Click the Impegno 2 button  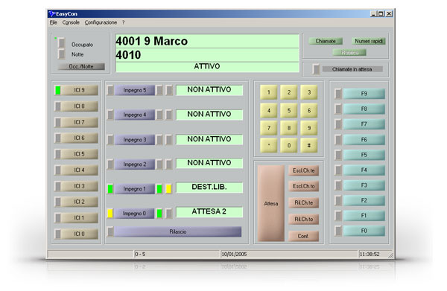(x=135, y=164)
